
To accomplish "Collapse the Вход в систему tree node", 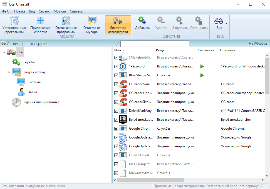I will (9, 72).
